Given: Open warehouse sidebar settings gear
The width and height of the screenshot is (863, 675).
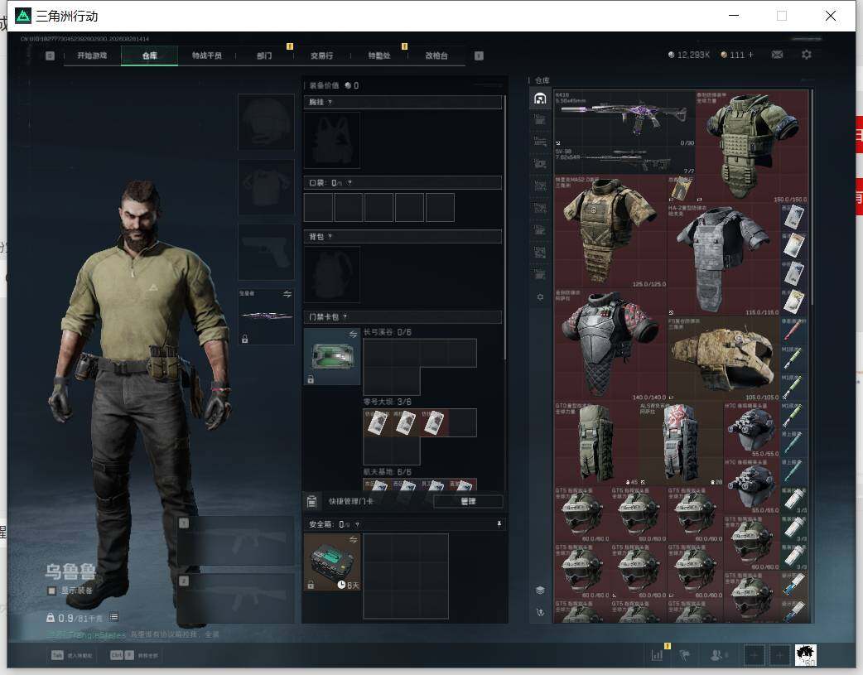Looking at the screenshot, I should pyautogui.click(x=540, y=297).
